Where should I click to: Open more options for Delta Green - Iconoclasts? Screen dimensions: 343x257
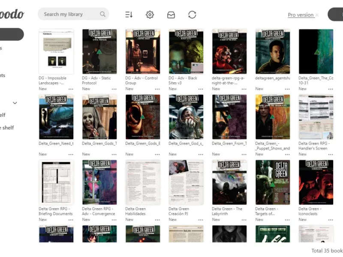pyautogui.click(x=331, y=220)
